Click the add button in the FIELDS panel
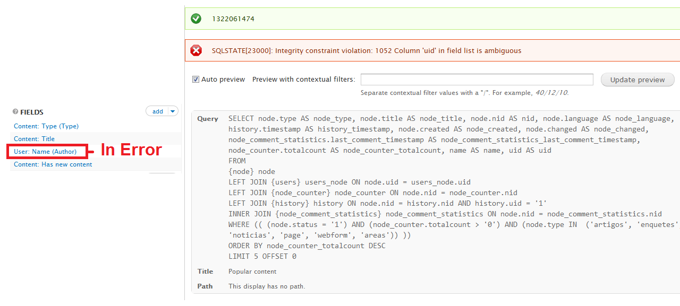The height and width of the screenshot is (306, 680). (x=158, y=111)
